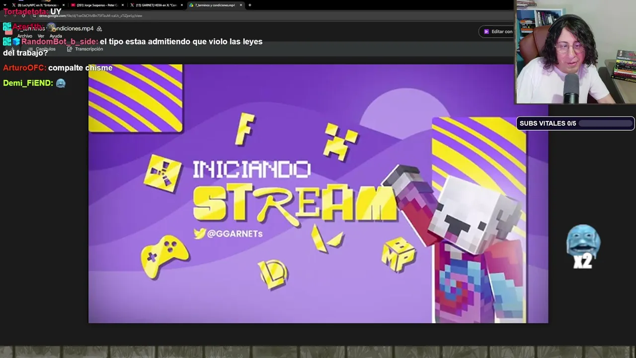Viewport: 636px width, 358px height.
Task: Switch to the GARNET HEXA en X tab
Action: pos(156,5)
